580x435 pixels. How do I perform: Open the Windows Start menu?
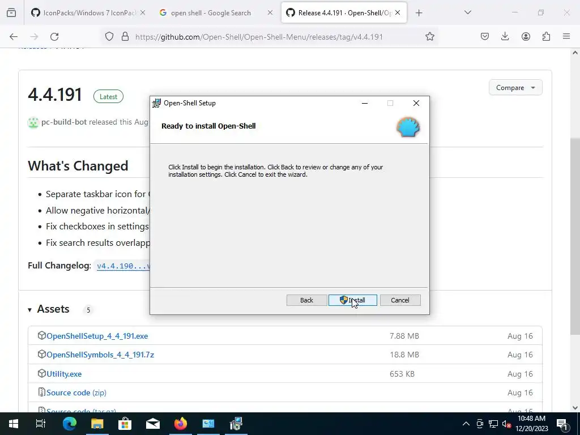coord(14,424)
